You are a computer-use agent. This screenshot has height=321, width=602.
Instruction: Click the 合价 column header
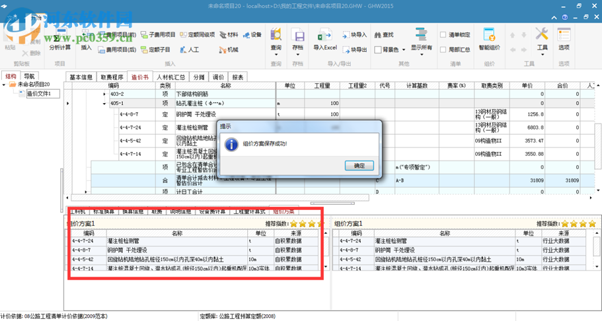(x=562, y=86)
